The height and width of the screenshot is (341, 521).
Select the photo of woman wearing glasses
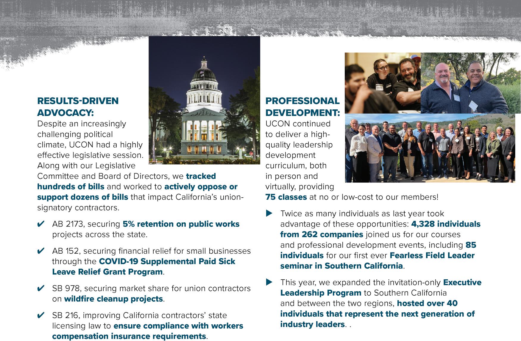click(383, 83)
